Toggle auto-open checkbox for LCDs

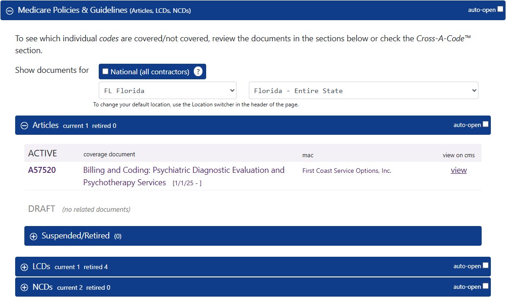point(485,265)
